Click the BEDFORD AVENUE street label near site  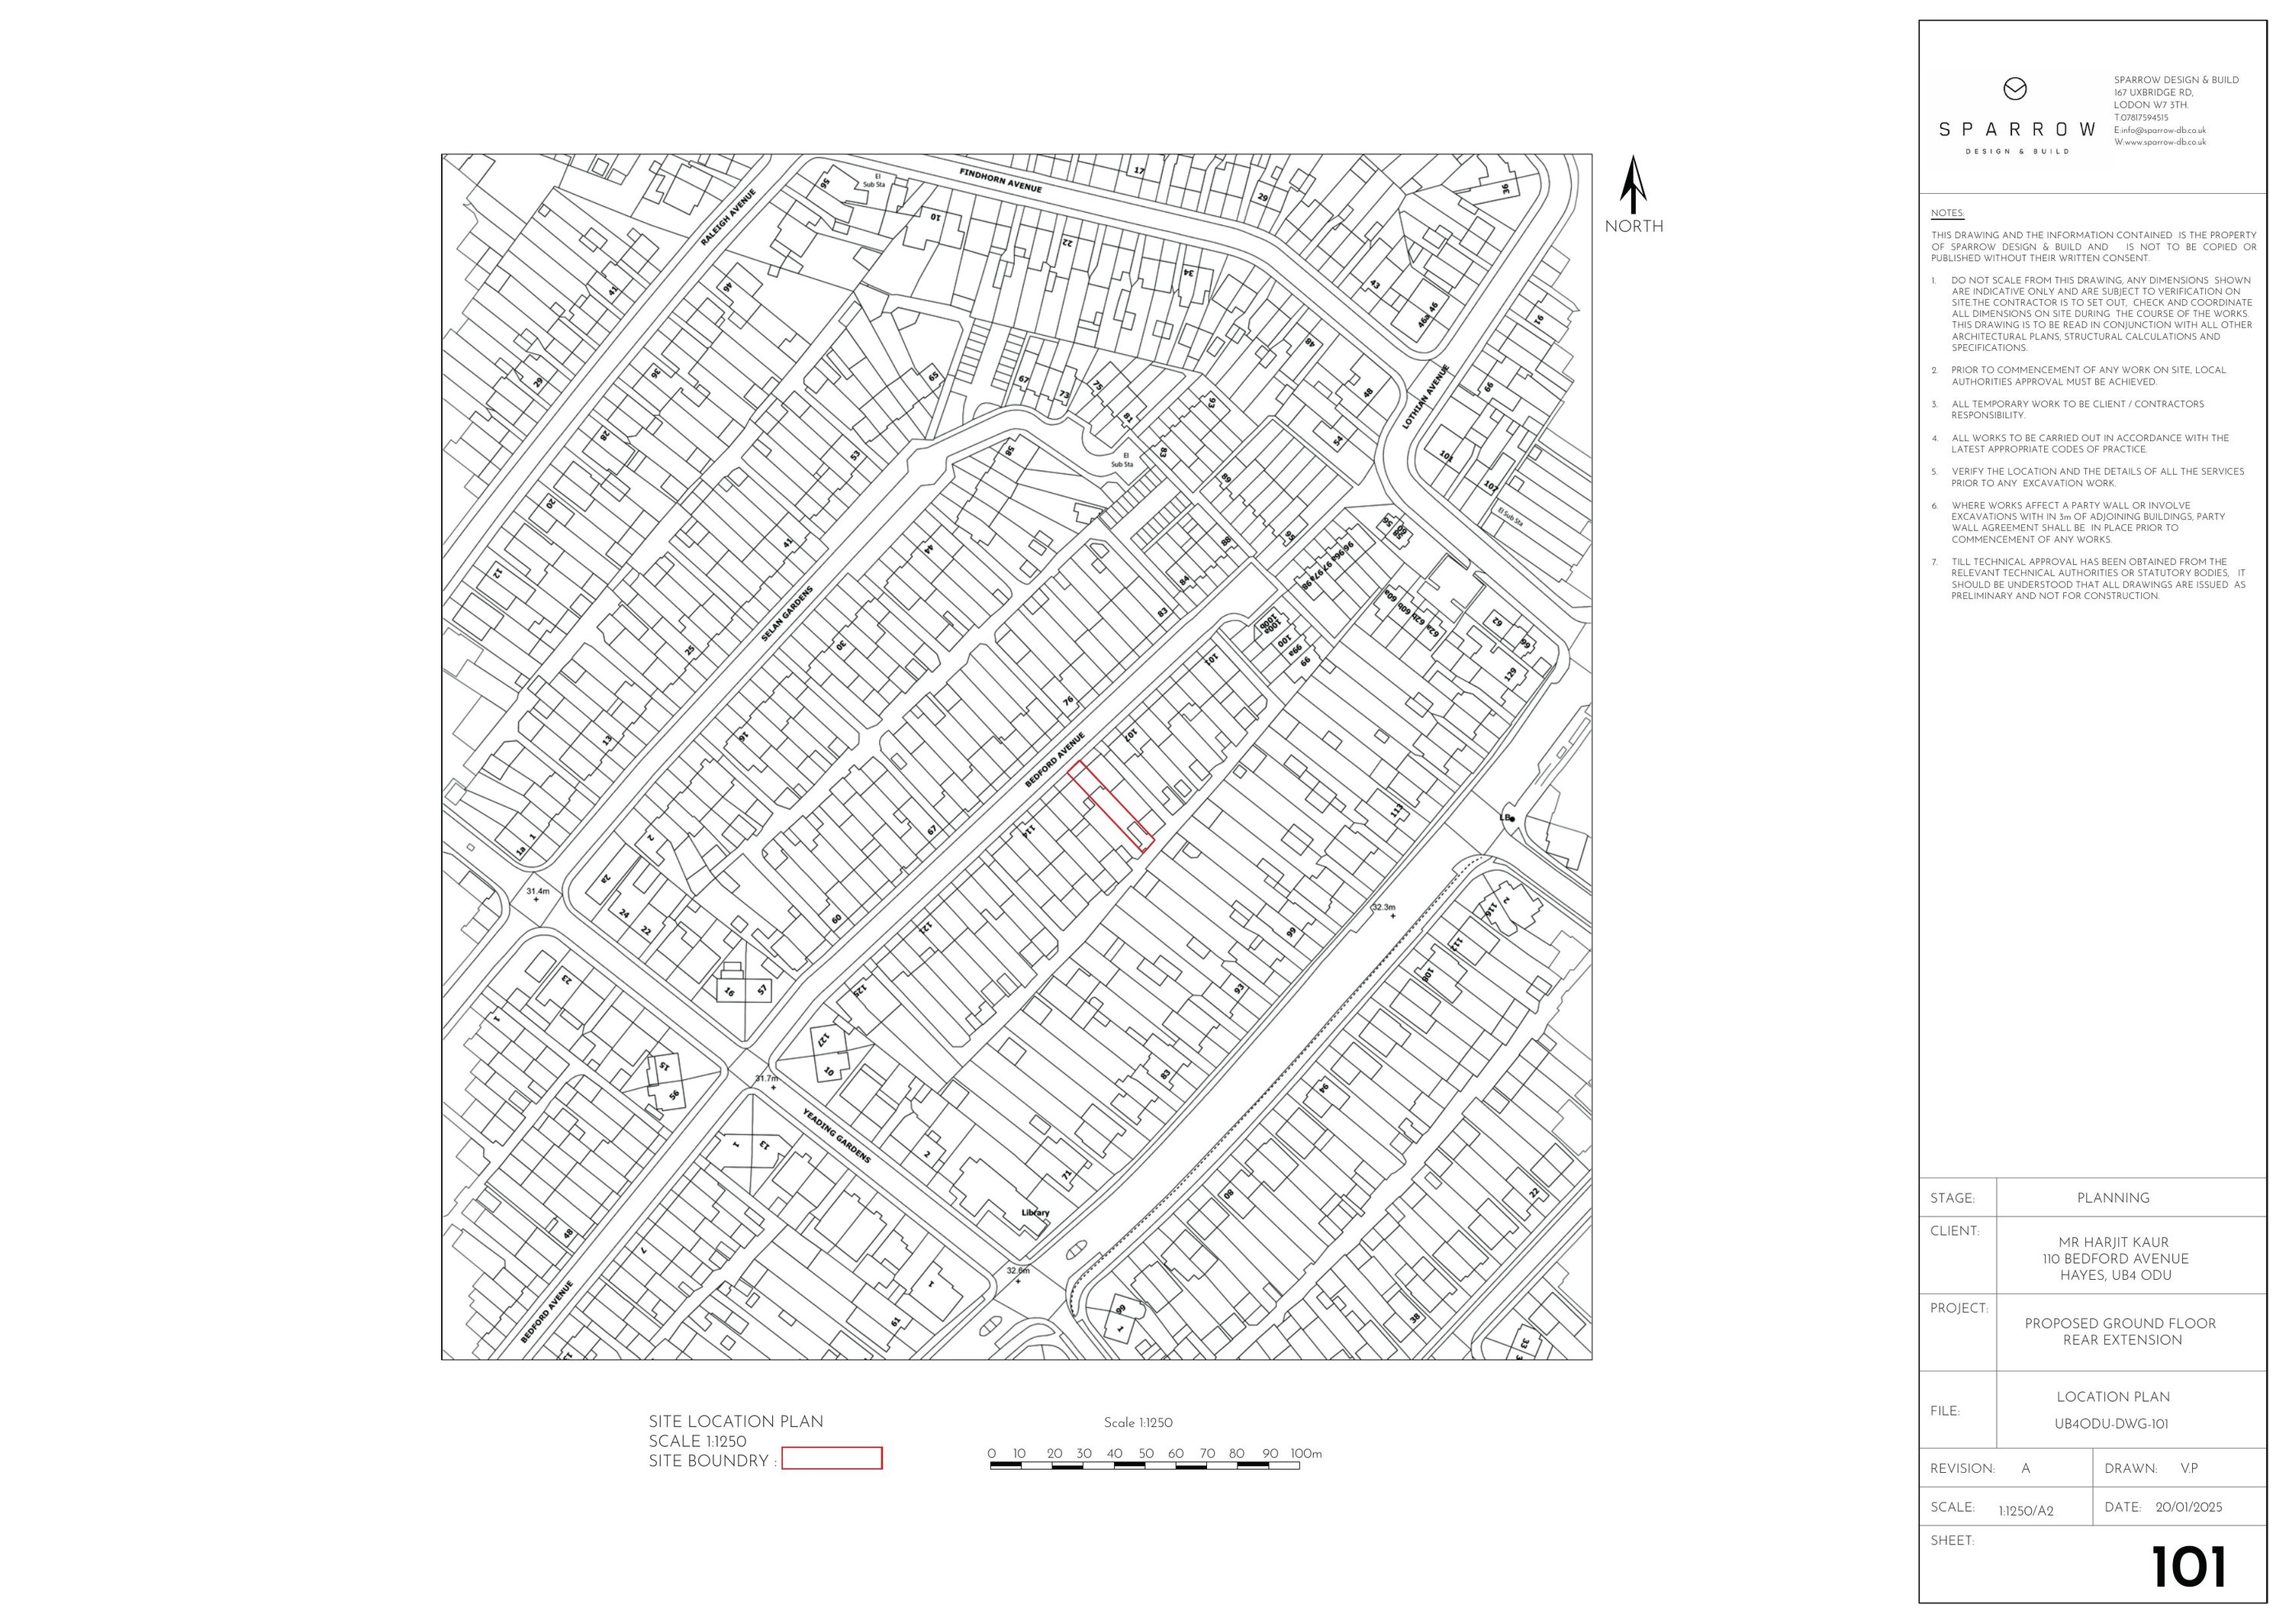[1054, 760]
